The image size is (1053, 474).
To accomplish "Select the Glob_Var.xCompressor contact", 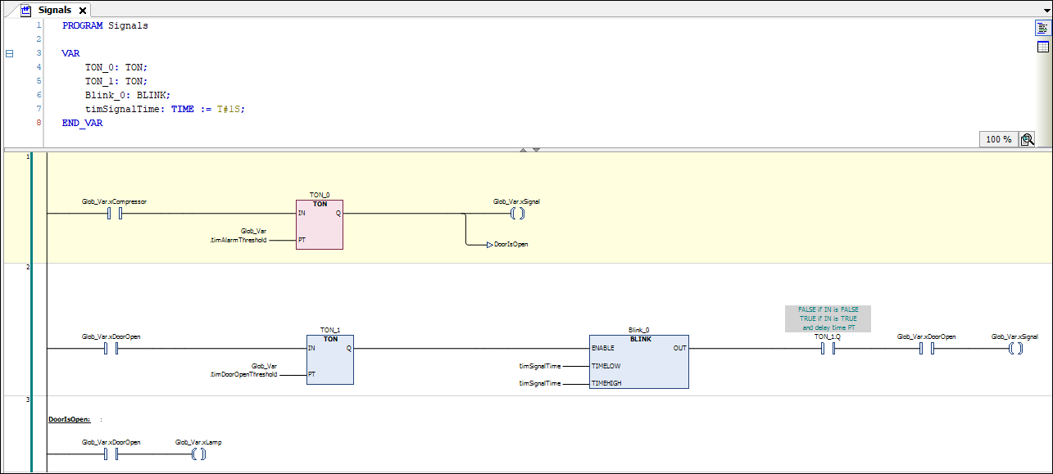I will click(115, 214).
